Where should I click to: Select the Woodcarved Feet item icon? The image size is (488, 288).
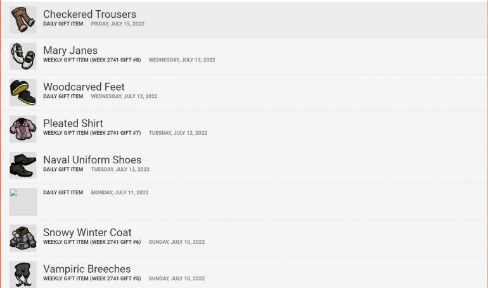(23, 92)
